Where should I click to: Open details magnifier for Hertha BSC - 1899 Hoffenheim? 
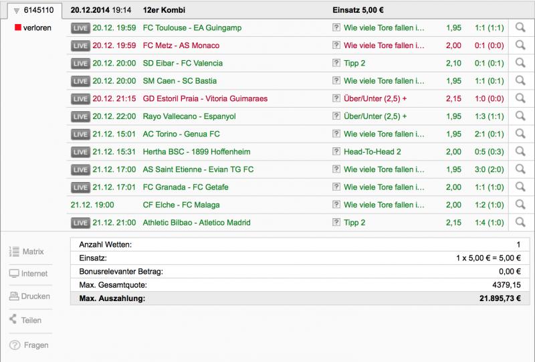pos(520,152)
